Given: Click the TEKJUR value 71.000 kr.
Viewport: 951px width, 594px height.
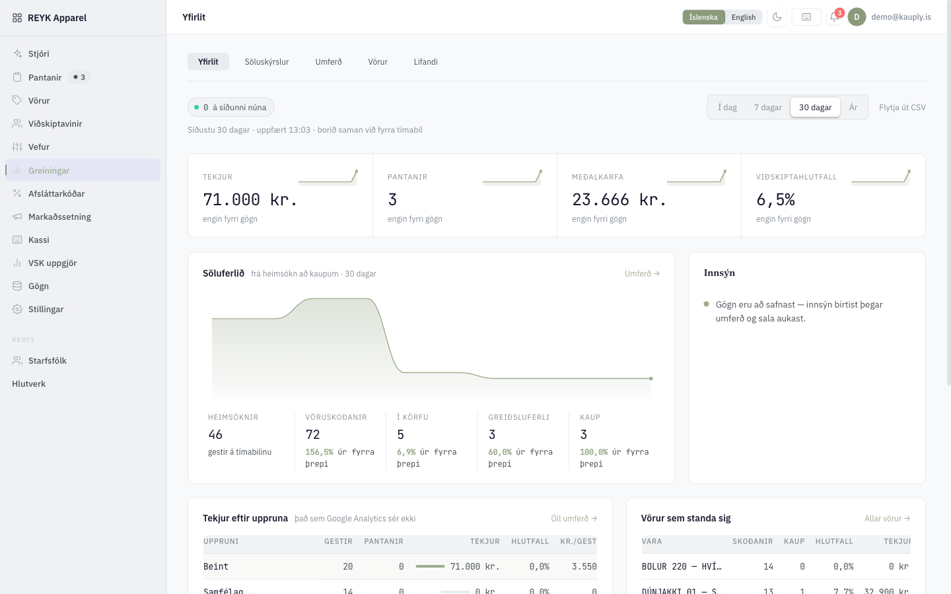Looking at the screenshot, I should point(250,199).
